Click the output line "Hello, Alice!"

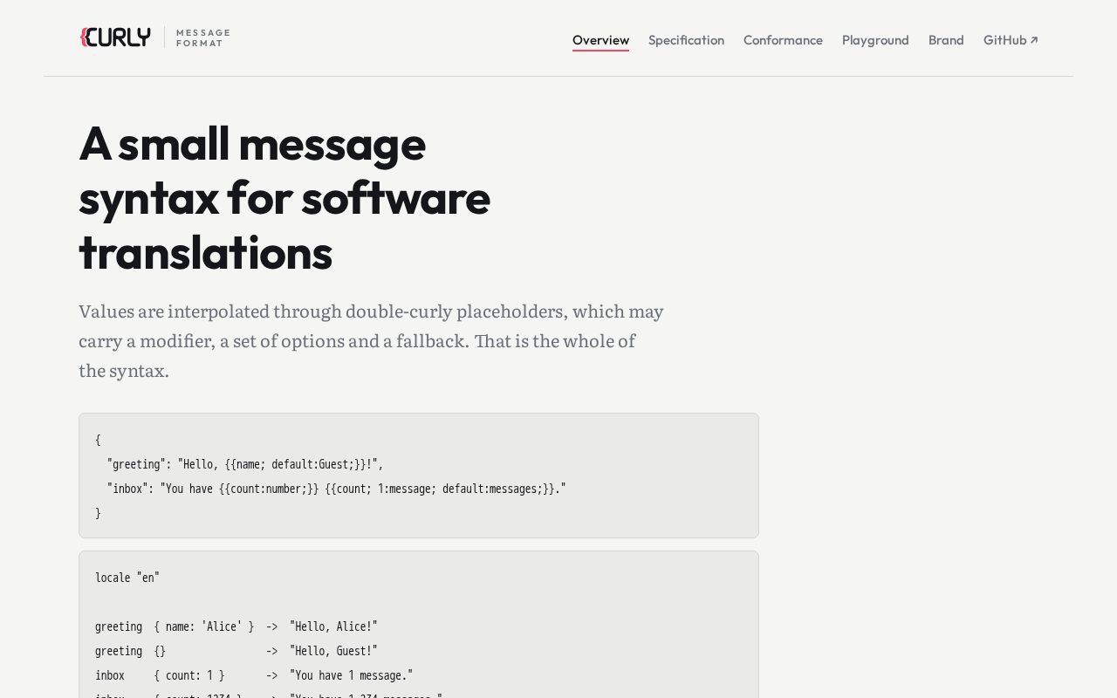coord(236,626)
